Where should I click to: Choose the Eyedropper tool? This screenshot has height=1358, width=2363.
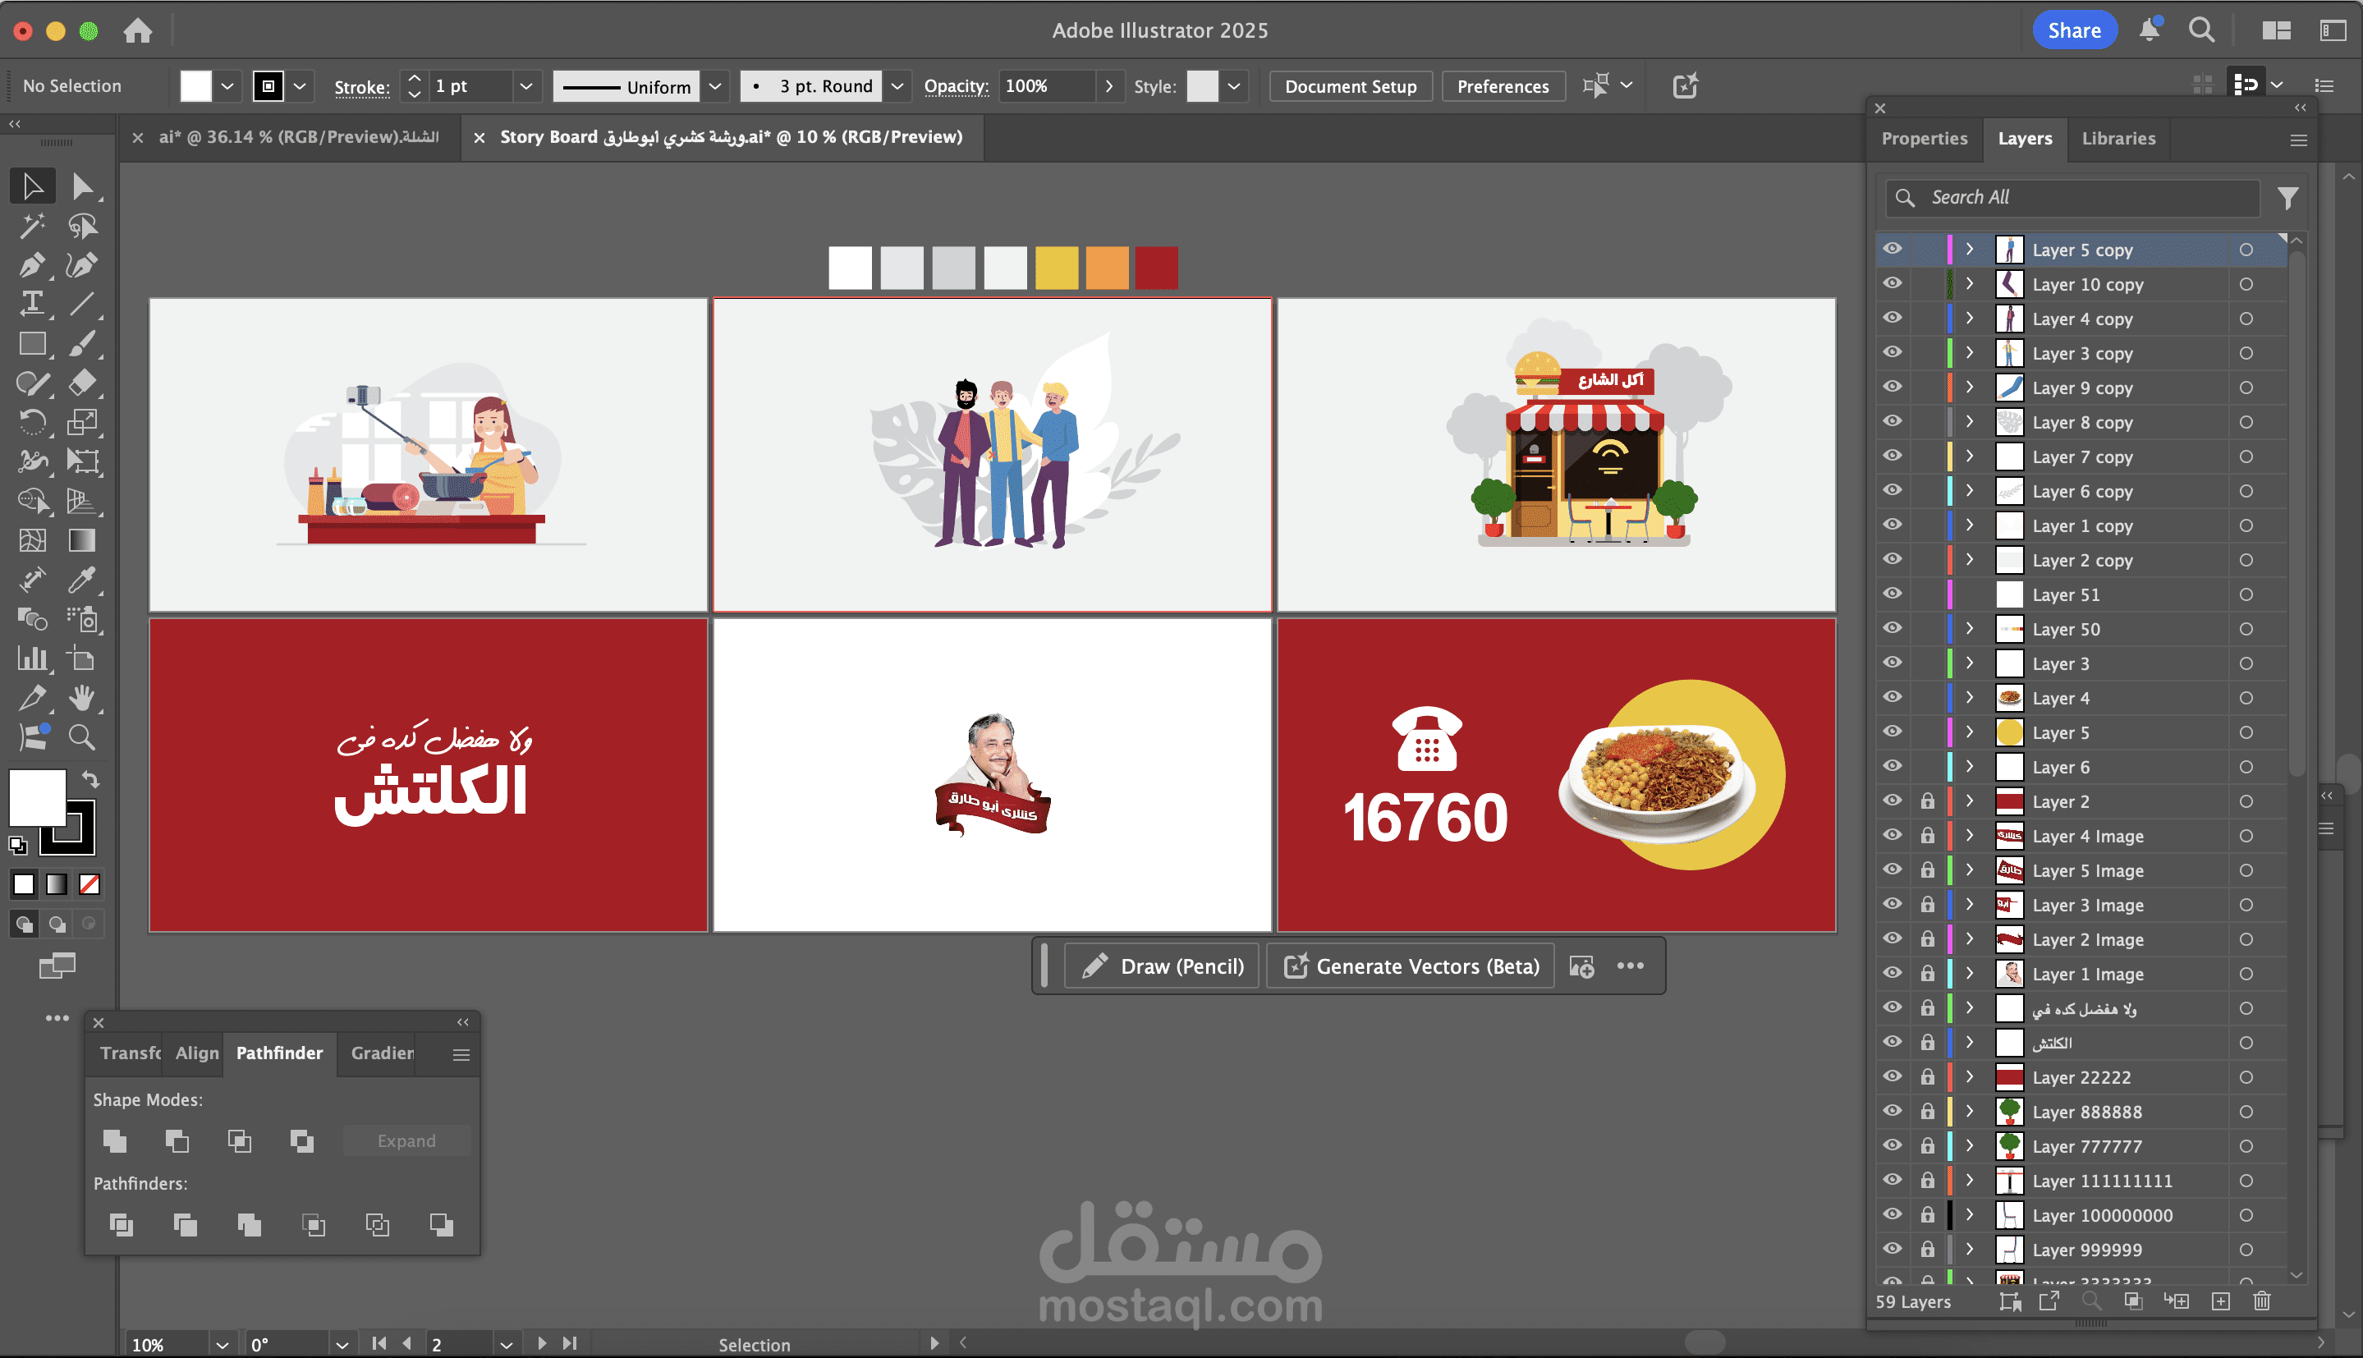click(x=82, y=579)
